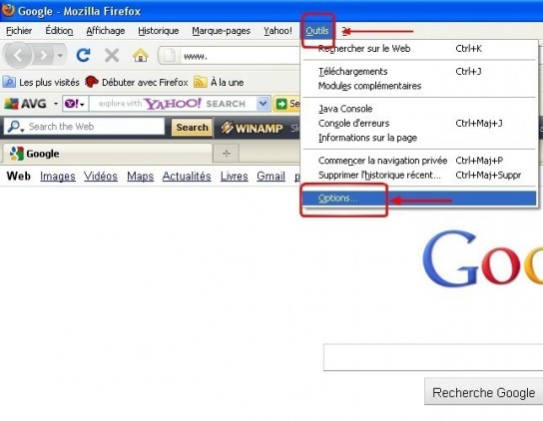Viewport: 543px width, 421px height.
Task: Expand the Yahoo search box dropdown arrow
Action: 264,104
